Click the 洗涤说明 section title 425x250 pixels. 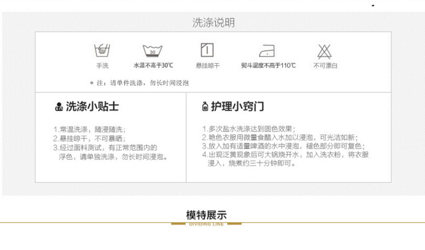click(x=213, y=23)
